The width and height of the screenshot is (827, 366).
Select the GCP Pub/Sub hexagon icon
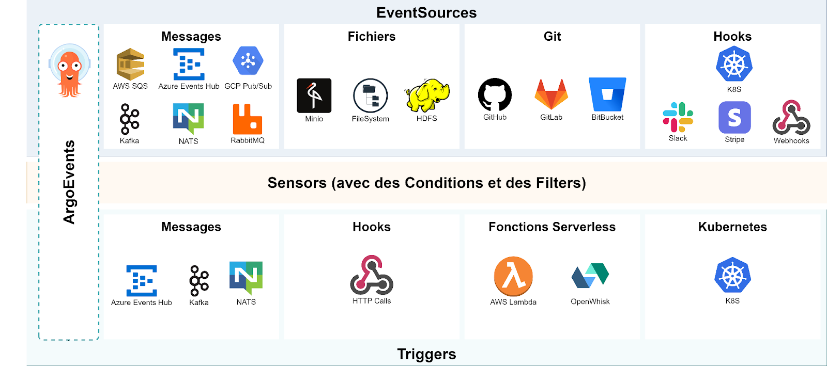248,61
